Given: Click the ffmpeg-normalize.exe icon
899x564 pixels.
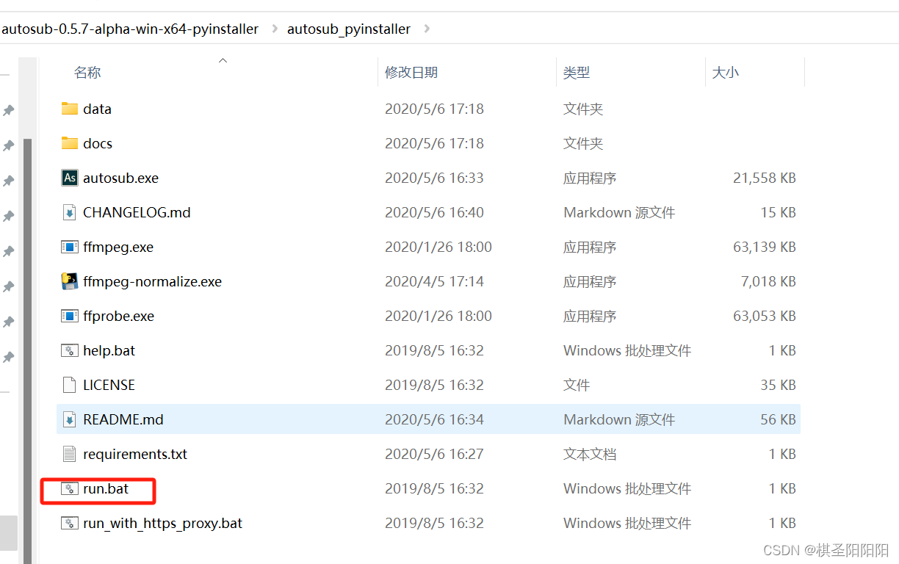Looking at the screenshot, I should tap(70, 281).
